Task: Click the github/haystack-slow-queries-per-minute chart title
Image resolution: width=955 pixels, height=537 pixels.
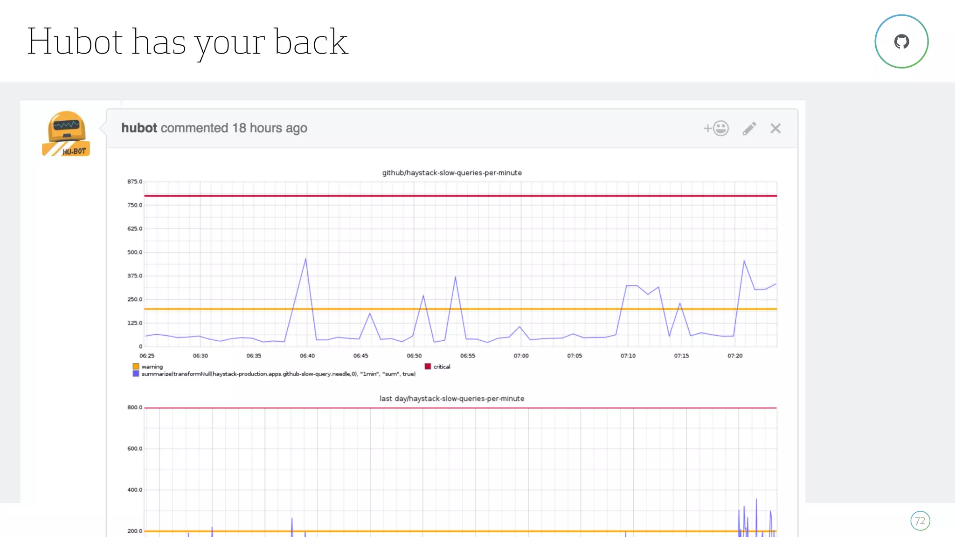Action: 451,172
